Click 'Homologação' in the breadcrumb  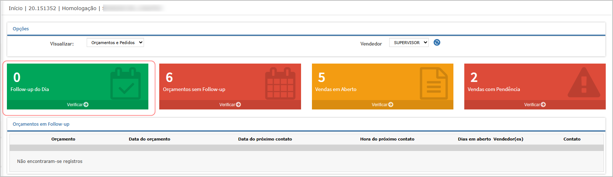79,8
